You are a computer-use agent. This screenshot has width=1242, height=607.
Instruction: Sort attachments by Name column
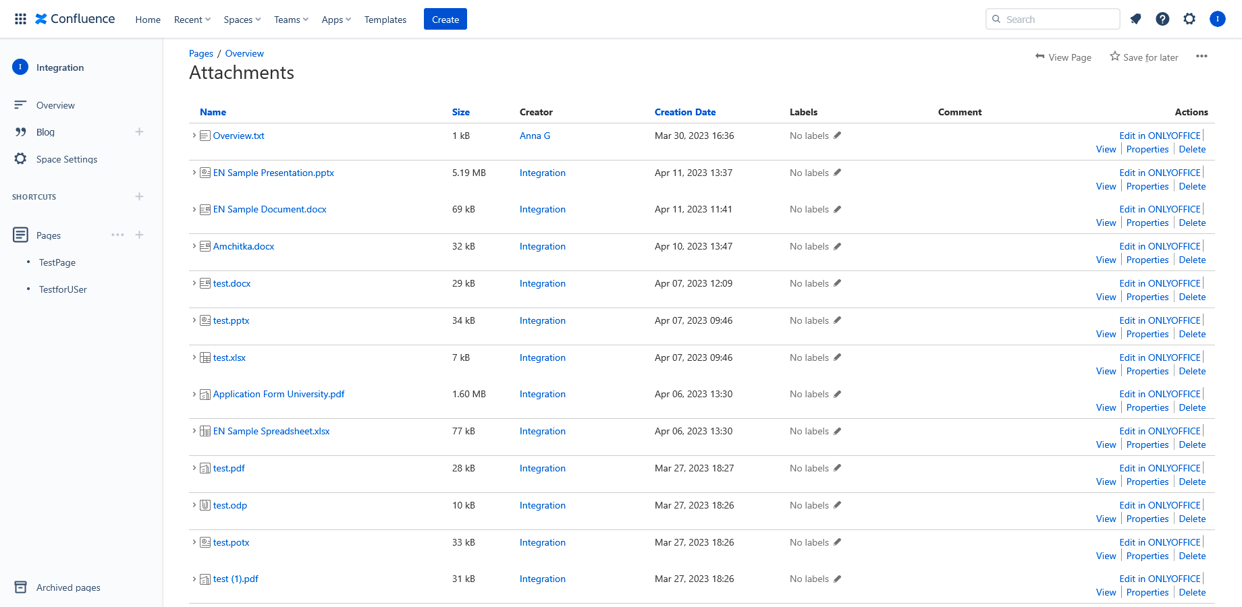coord(213,112)
